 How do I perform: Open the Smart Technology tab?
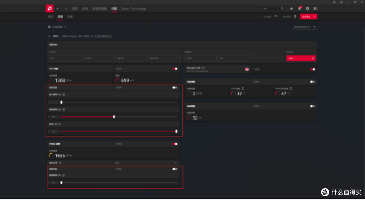coord(134,8)
